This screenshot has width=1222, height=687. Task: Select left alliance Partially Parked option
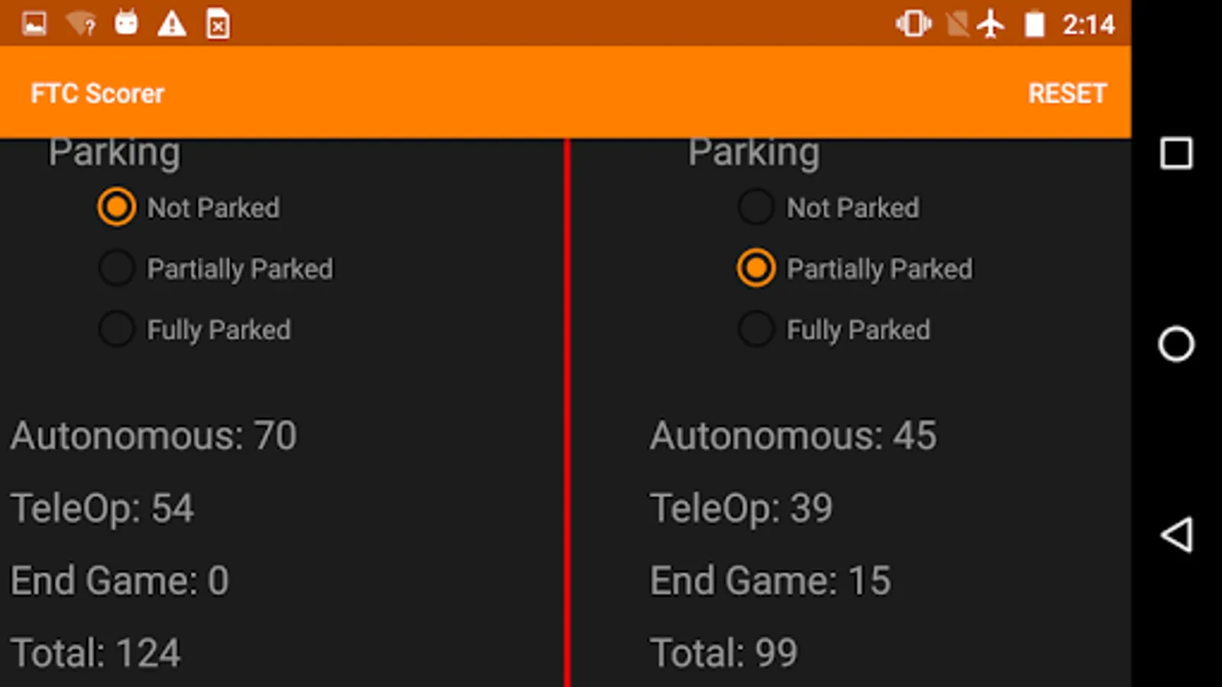point(117,268)
